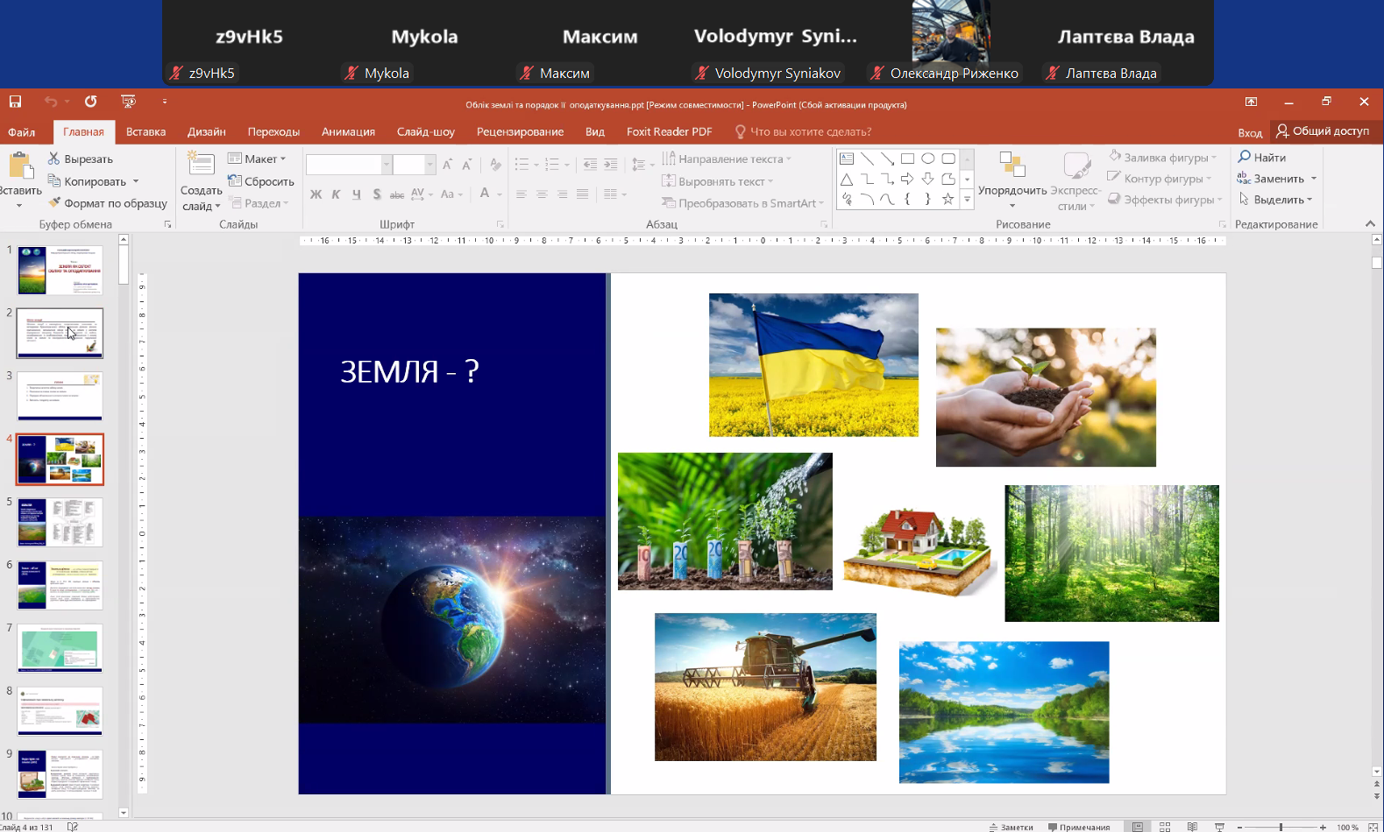Pick the oval shape in shapes gallery
Image resolution: width=1384 pixels, height=832 pixels.
pyautogui.click(x=927, y=159)
